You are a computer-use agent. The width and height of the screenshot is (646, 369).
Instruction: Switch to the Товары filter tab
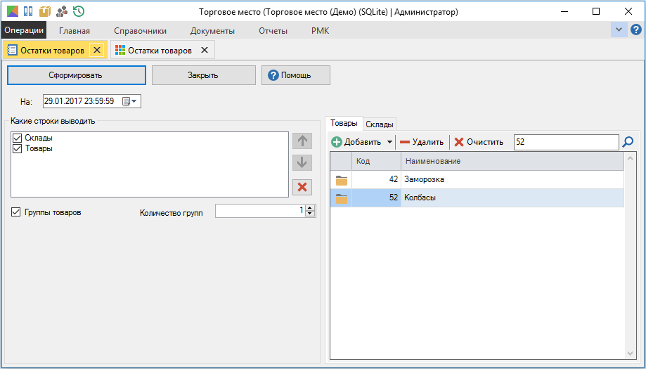click(x=344, y=123)
